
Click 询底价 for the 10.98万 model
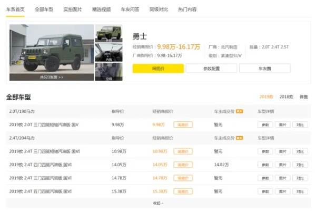(183, 151)
